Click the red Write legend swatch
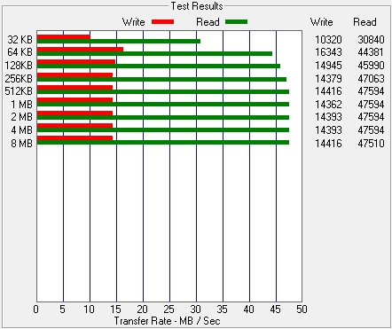 pyautogui.click(x=162, y=22)
